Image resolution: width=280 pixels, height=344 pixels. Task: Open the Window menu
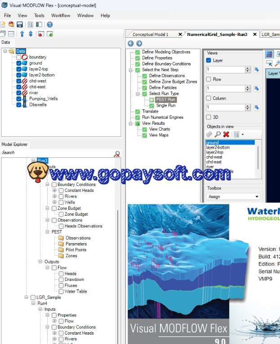pyautogui.click(x=85, y=15)
